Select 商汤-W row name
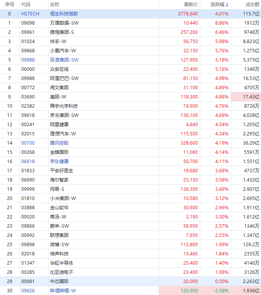 (x=58, y=217)
